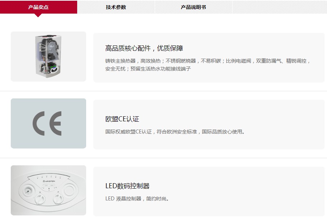Click the 高品质核心配件，优质保障 heading
This screenshot has width=327, height=224.
144,48
